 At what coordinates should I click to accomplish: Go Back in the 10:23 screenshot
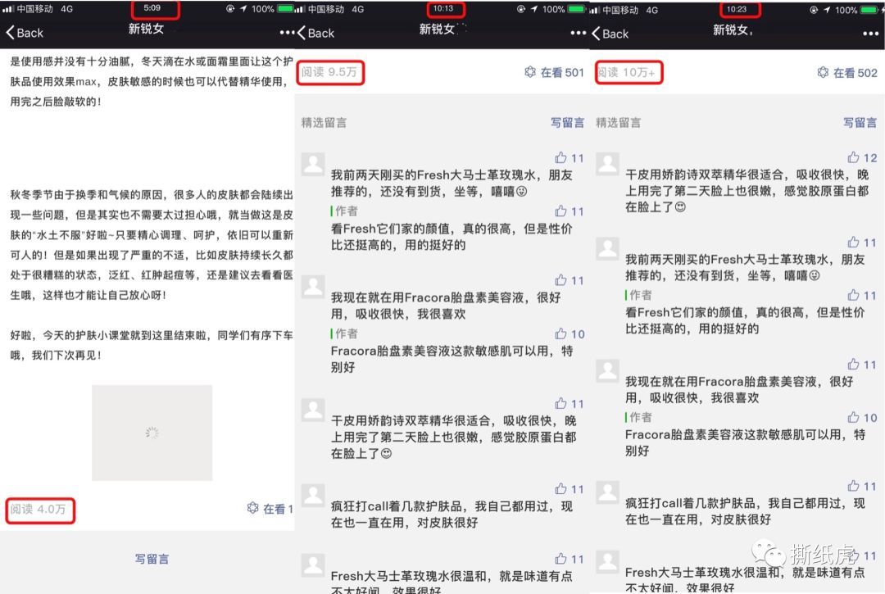click(x=610, y=34)
